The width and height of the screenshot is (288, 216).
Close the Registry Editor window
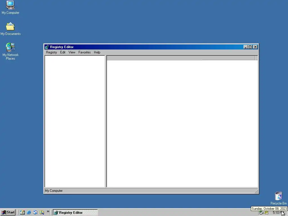coord(255,47)
